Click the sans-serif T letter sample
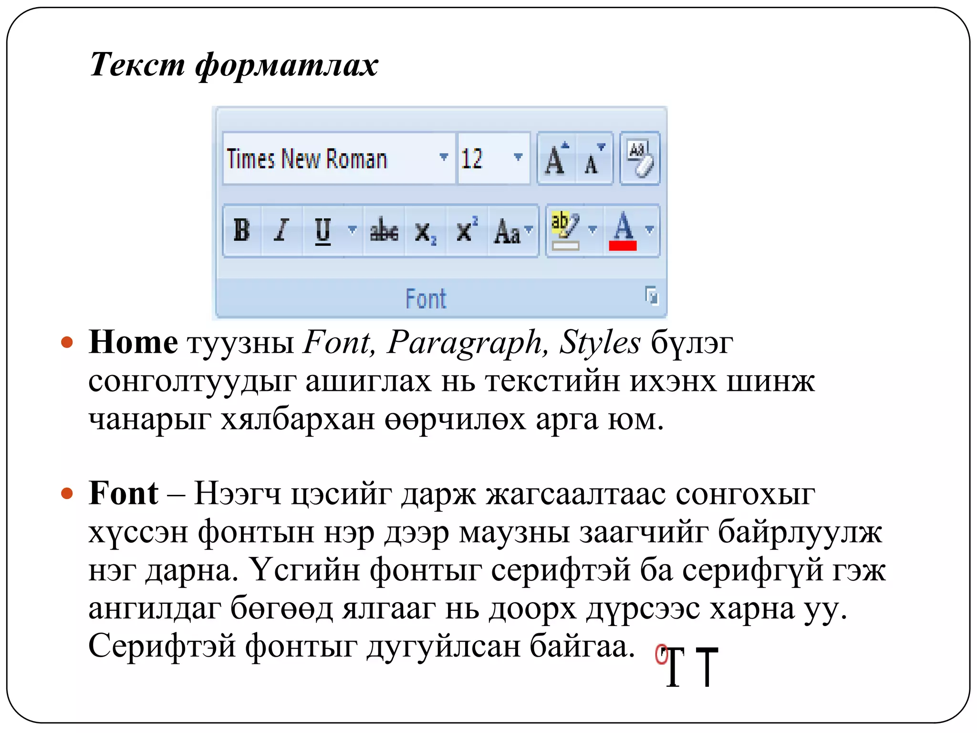 tap(707, 667)
